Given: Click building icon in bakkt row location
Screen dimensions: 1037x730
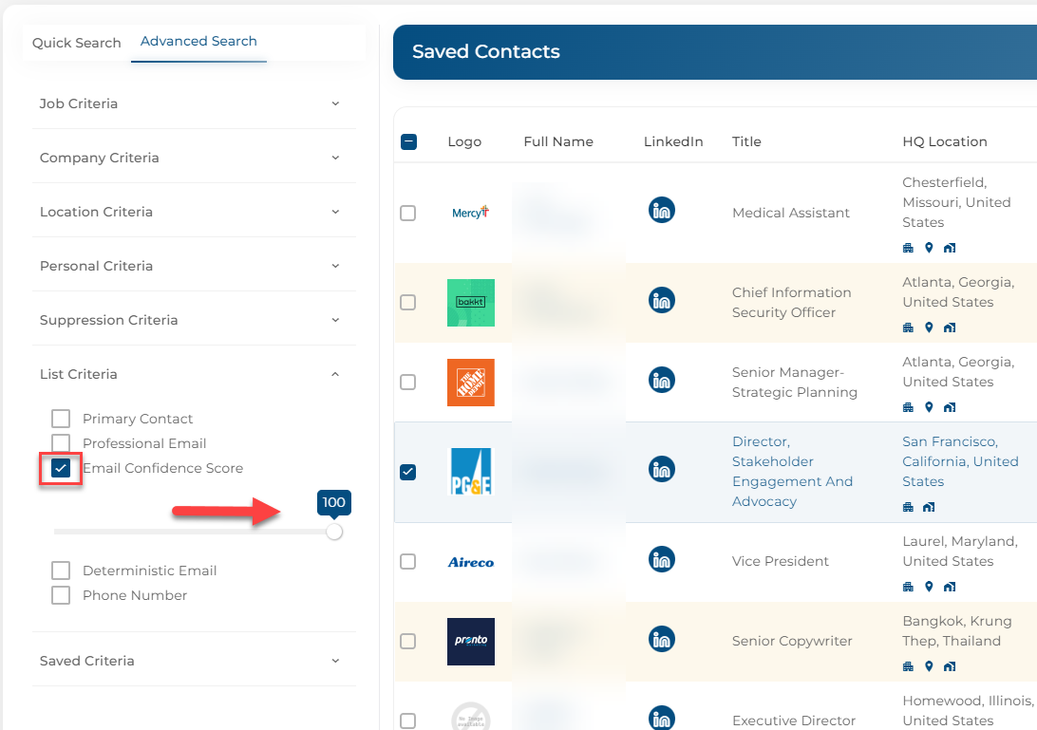Looking at the screenshot, I should [x=908, y=328].
